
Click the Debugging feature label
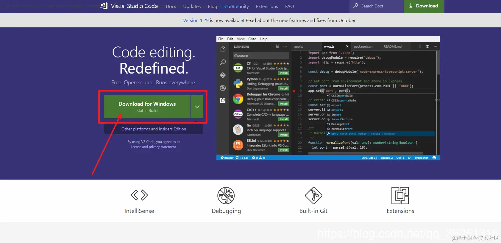(x=226, y=211)
